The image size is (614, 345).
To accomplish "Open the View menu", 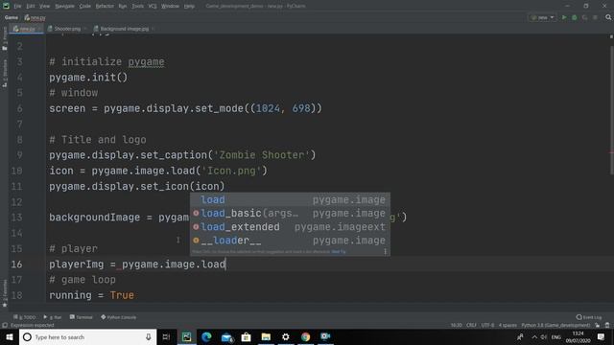I will coord(45,7).
